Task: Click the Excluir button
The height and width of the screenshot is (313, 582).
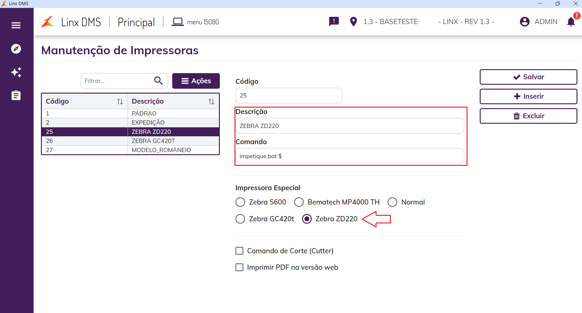Action: (x=528, y=116)
